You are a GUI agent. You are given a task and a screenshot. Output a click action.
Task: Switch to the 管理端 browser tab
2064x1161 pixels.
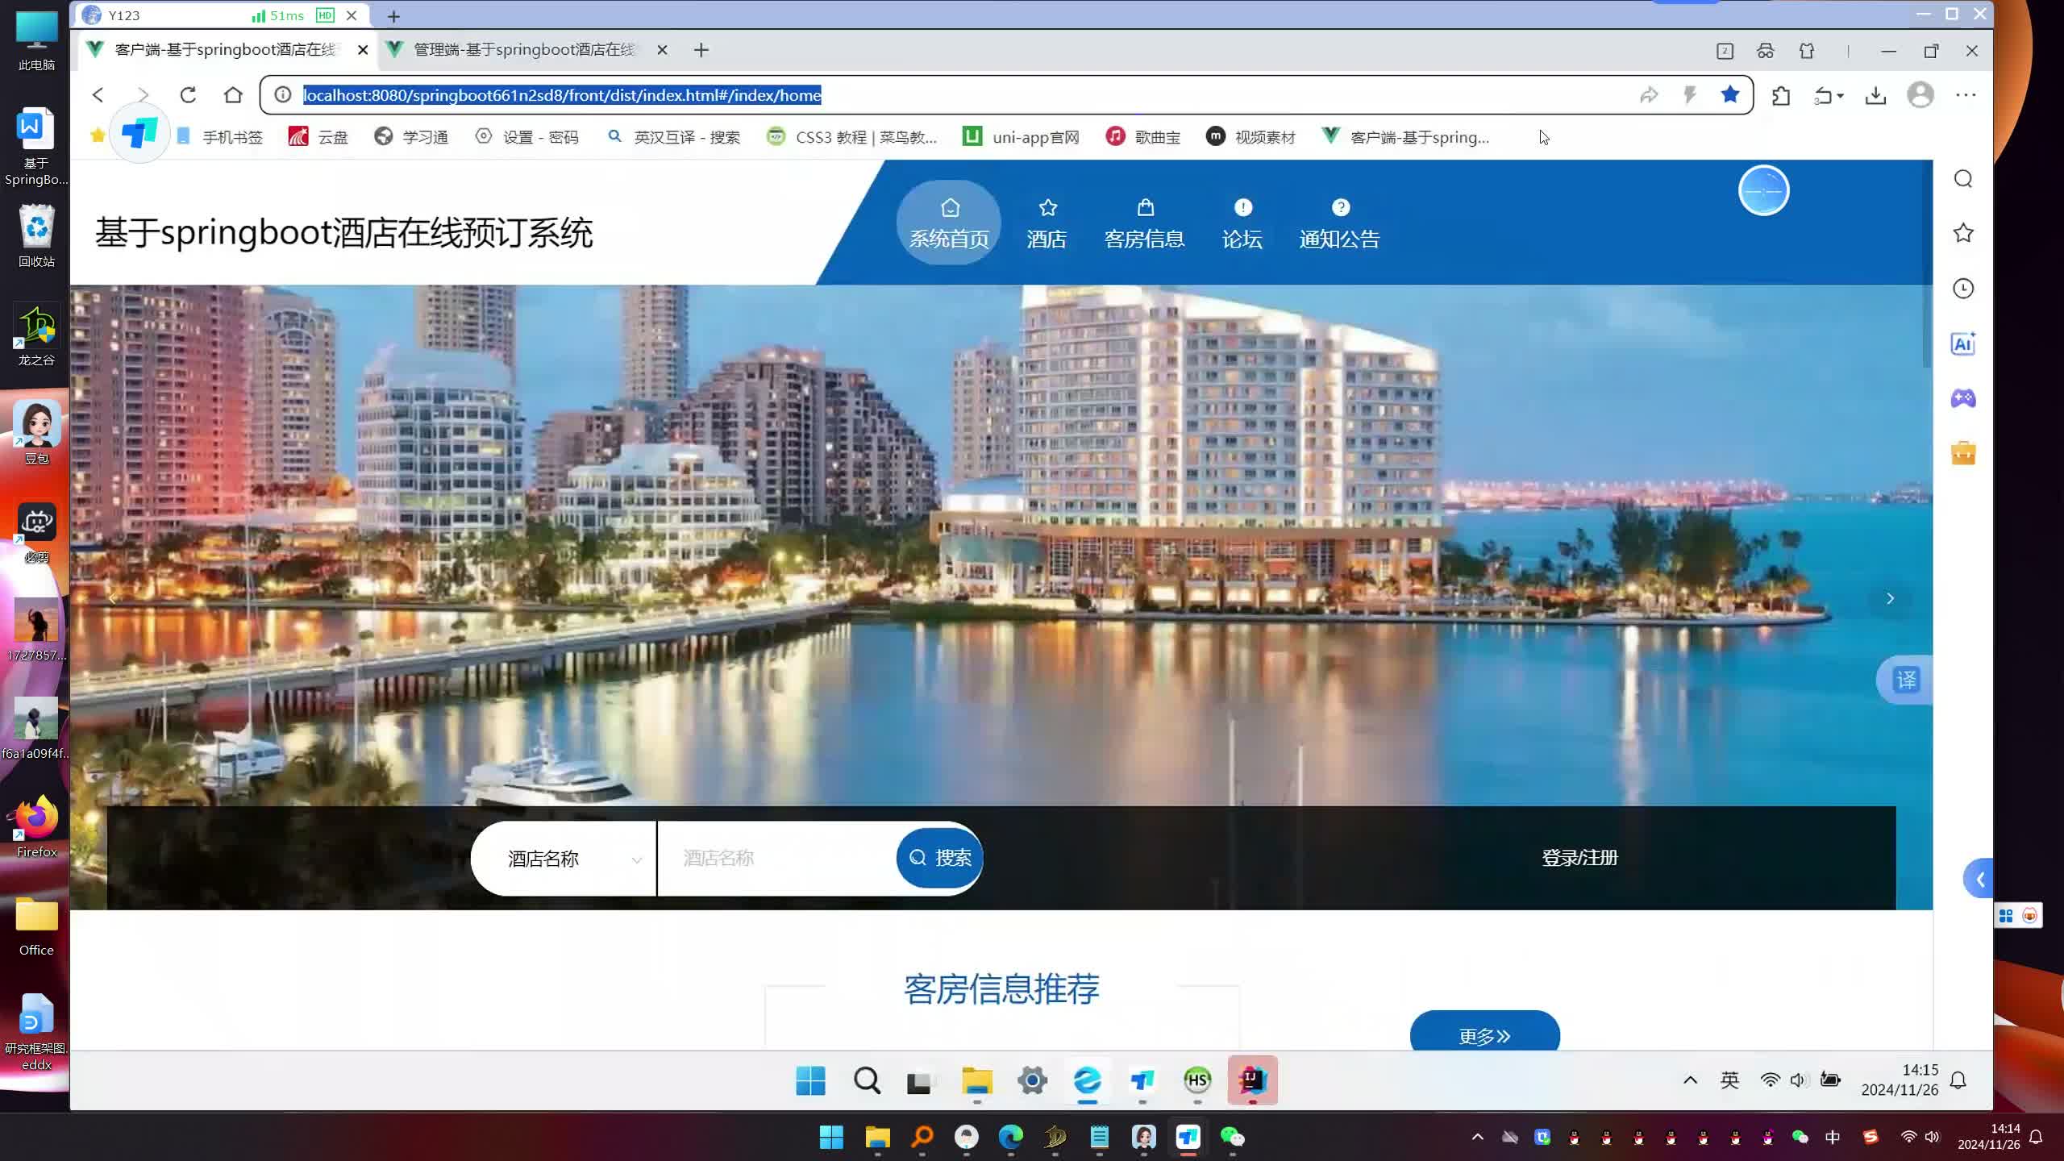[524, 50]
